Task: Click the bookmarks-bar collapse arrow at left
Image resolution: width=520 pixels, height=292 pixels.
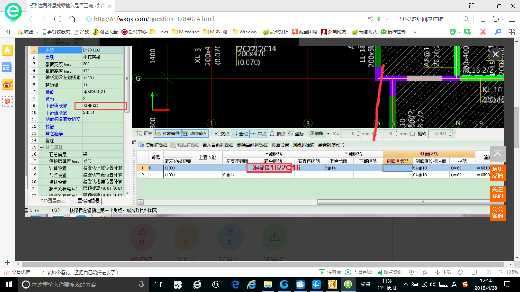Action: pos(8,32)
